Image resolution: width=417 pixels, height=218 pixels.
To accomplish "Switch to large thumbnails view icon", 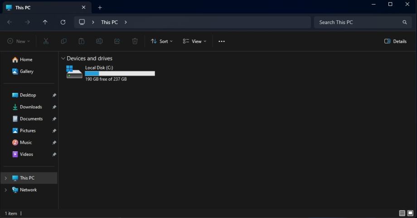I will [x=410, y=213].
